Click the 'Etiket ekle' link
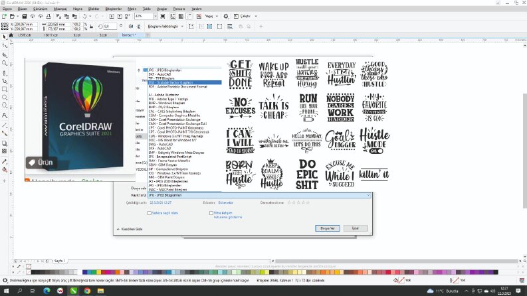The width and height of the screenshot is (527, 296). [x=225, y=202]
